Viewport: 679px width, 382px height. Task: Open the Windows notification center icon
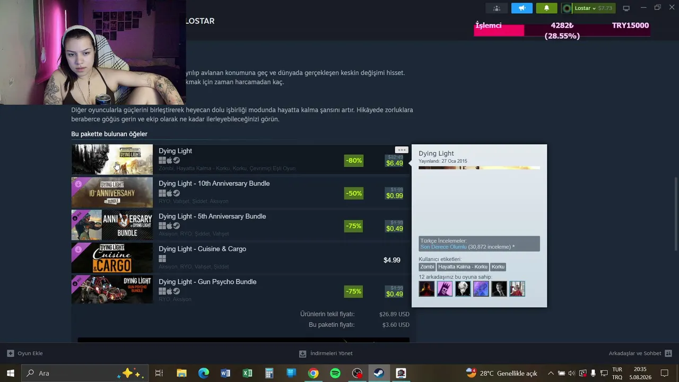click(x=665, y=373)
